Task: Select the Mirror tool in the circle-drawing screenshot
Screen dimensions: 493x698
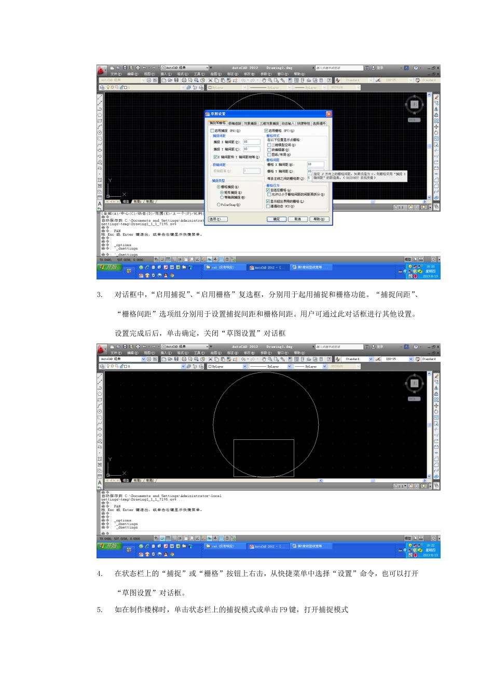Action: (436, 388)
